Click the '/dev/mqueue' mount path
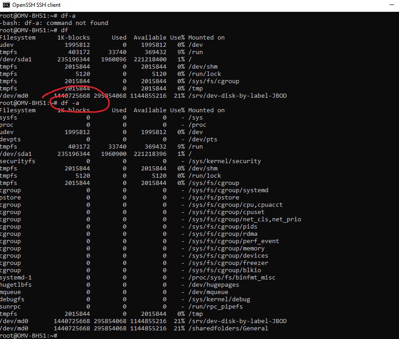The width and height of the screenshot is (399, 339). pyautogui.click(x=208, y=292)
